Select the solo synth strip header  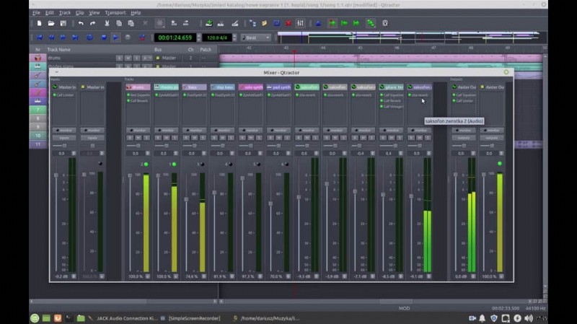(x=250, y=87)
